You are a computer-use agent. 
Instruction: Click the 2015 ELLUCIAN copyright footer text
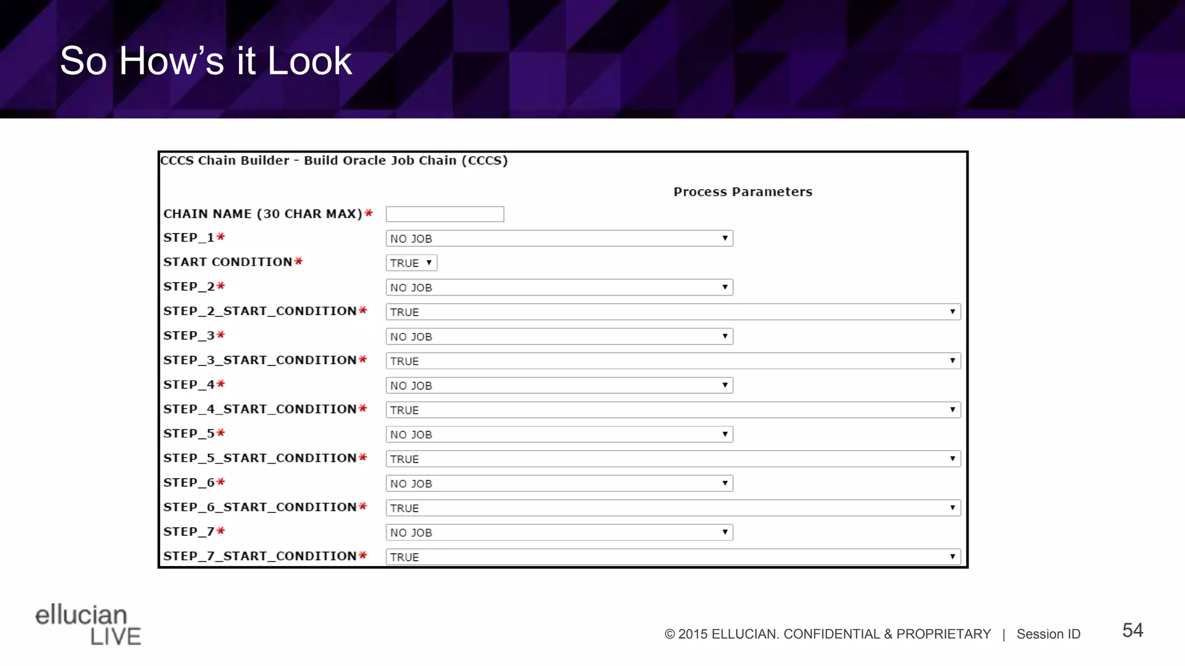[827, 634]
